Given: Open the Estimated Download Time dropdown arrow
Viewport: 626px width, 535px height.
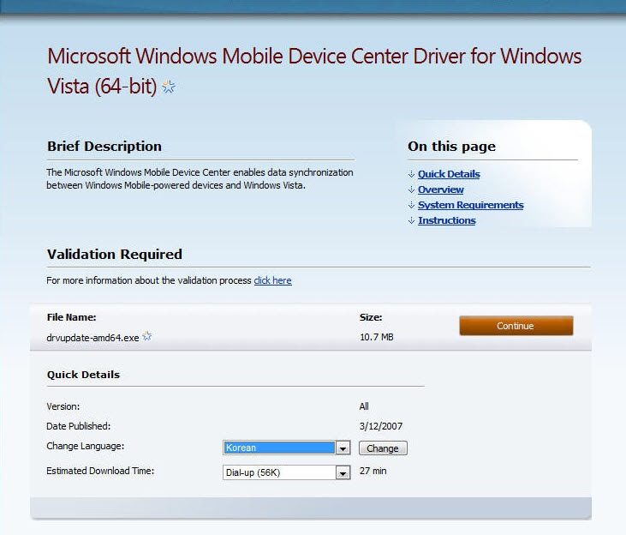Looking at the screenshot, I should click(343, 472).
